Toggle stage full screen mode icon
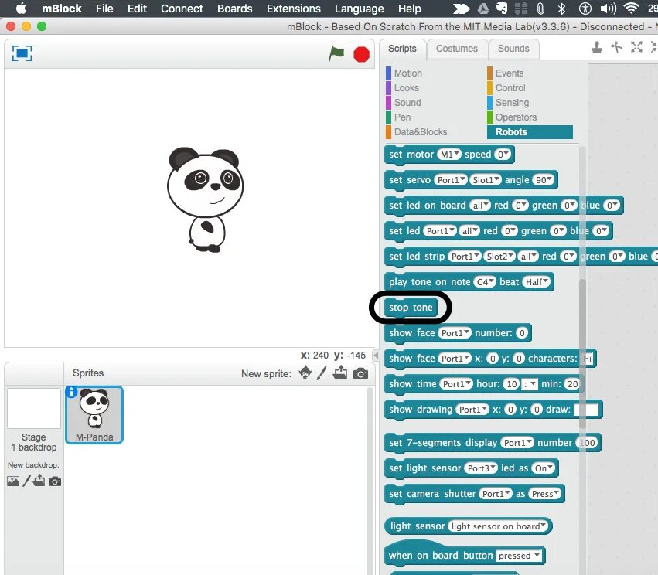This screenshot has width=658, height=575. click(22, 53)
